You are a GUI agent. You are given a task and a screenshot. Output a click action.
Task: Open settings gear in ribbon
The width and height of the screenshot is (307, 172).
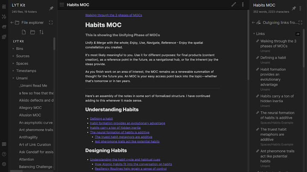tap(4, 164)
